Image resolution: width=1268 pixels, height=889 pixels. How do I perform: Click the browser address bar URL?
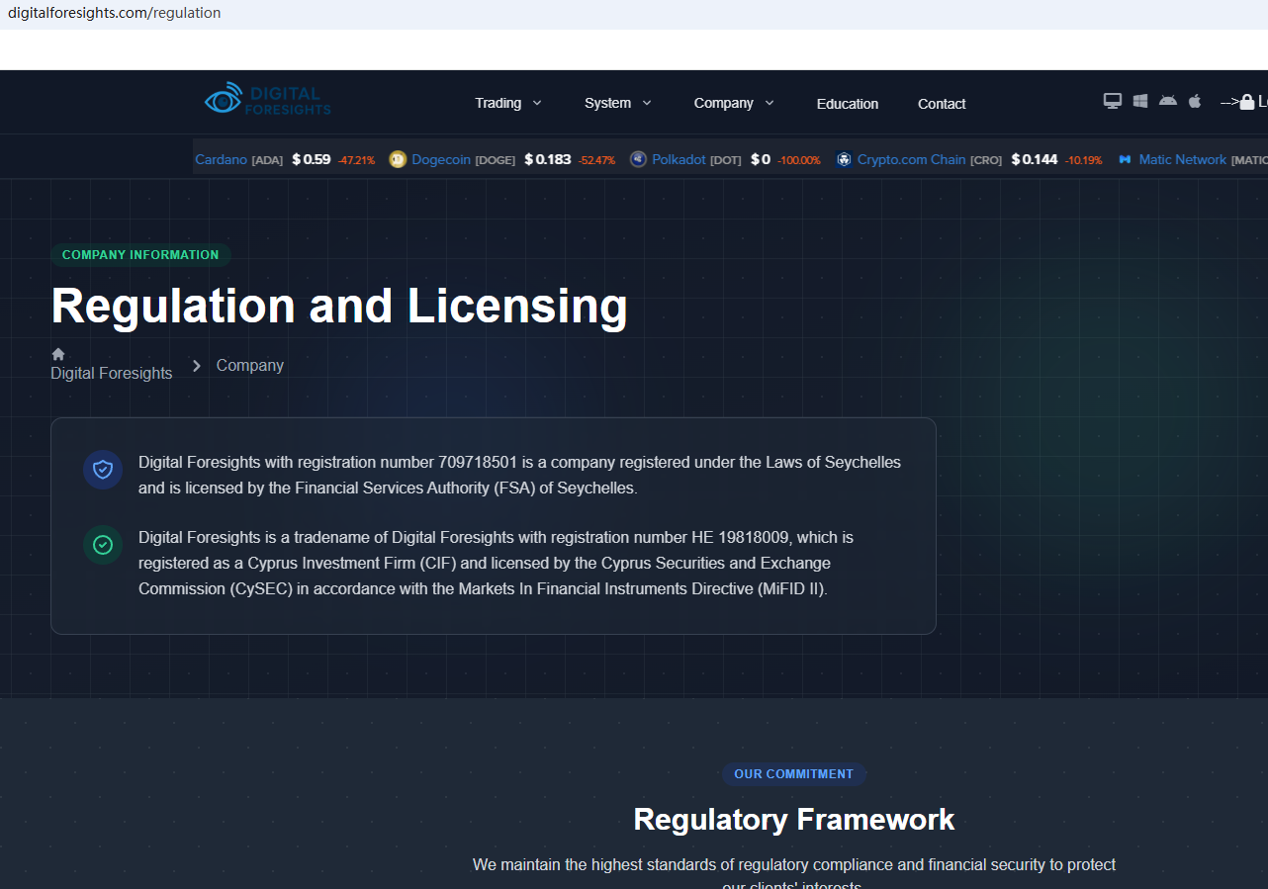tap(115, 13)
